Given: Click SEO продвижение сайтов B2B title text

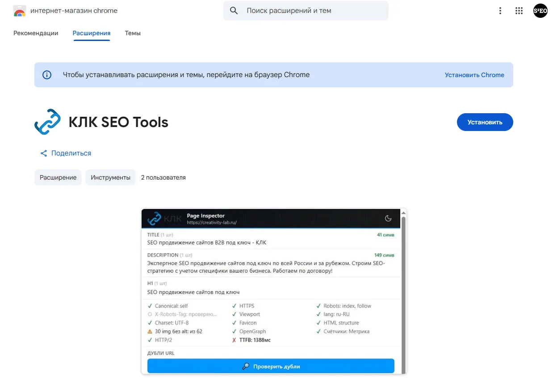Looking at the screenshot, I should coord(207,243).
